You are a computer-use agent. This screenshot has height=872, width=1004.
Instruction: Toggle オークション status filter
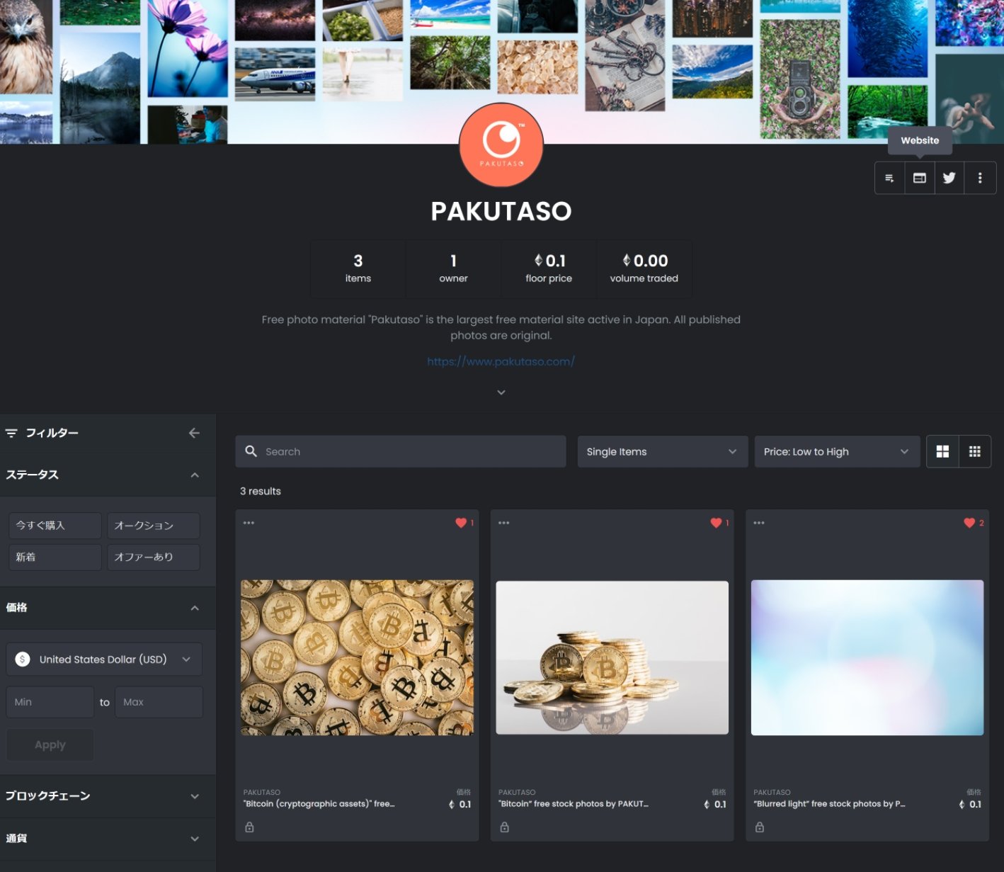click(154, 526)
